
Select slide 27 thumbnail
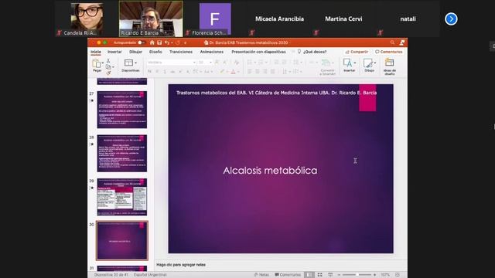coord(122,110)
